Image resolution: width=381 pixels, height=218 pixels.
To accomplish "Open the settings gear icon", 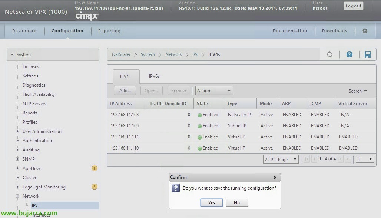I will click(365, 31).
